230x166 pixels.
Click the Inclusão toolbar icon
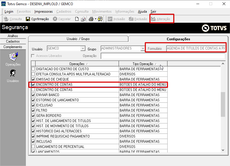pos(110,19)
